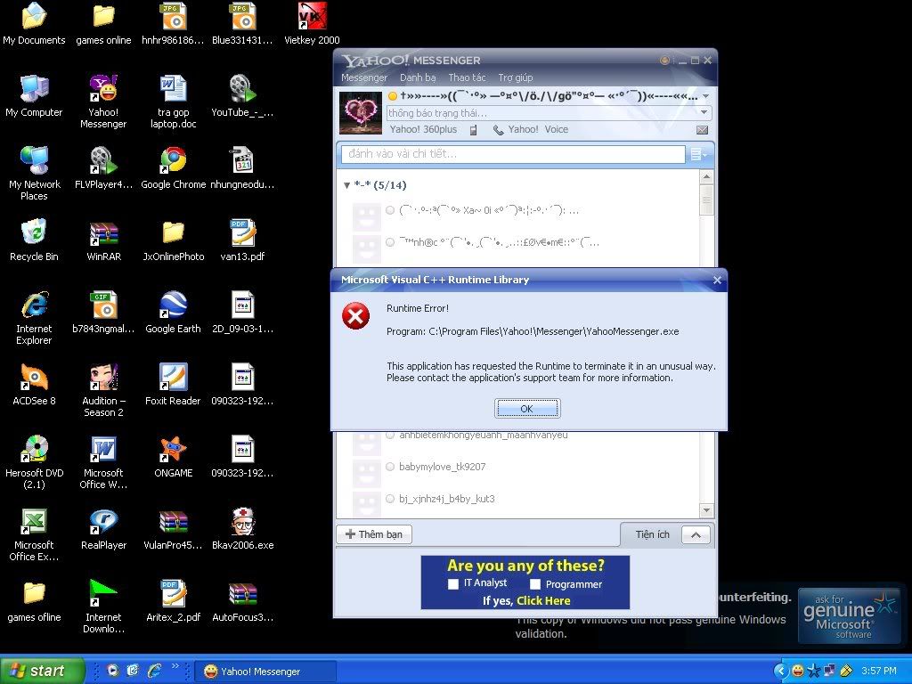This screenshot has height=684, width=912.
Task: Expand the display name status arrow
Action: [x=705, y=96]
